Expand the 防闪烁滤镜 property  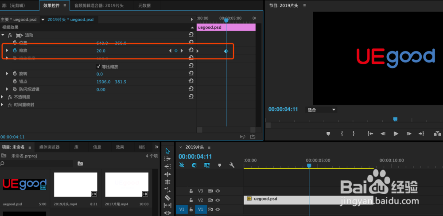[8, 89]
